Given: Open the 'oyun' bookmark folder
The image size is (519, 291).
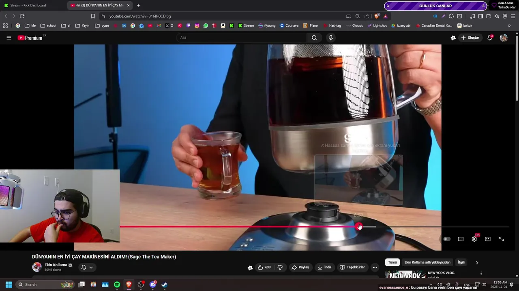Looking at the screenshot, I should tap(102, 25).
